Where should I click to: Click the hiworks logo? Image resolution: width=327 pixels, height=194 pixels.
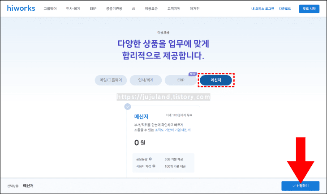[x=21, y=8]
